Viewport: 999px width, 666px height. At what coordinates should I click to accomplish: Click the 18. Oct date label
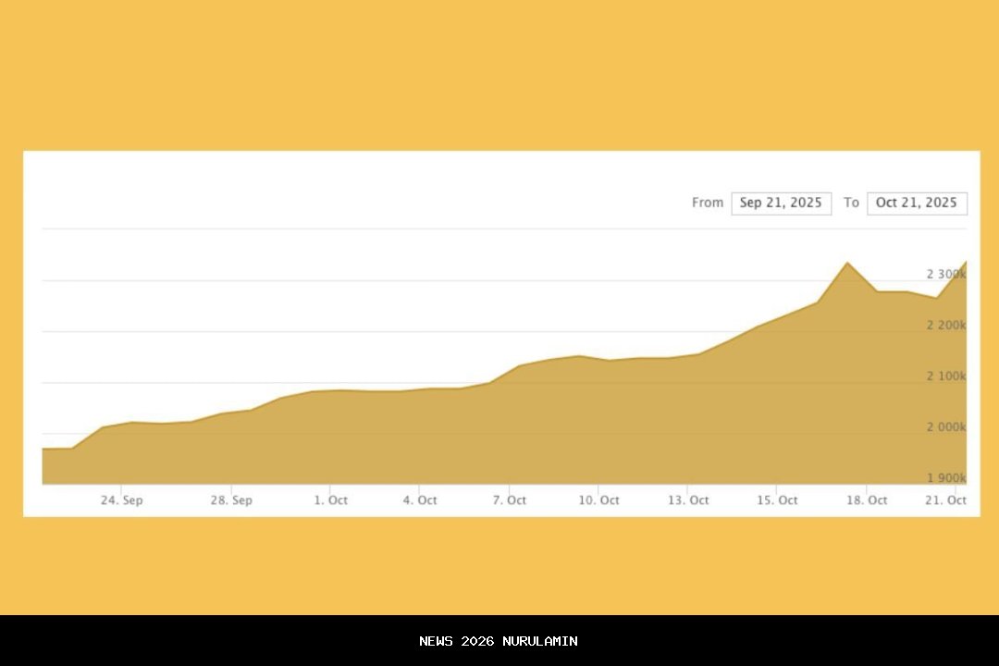click(x=867, y=500)
